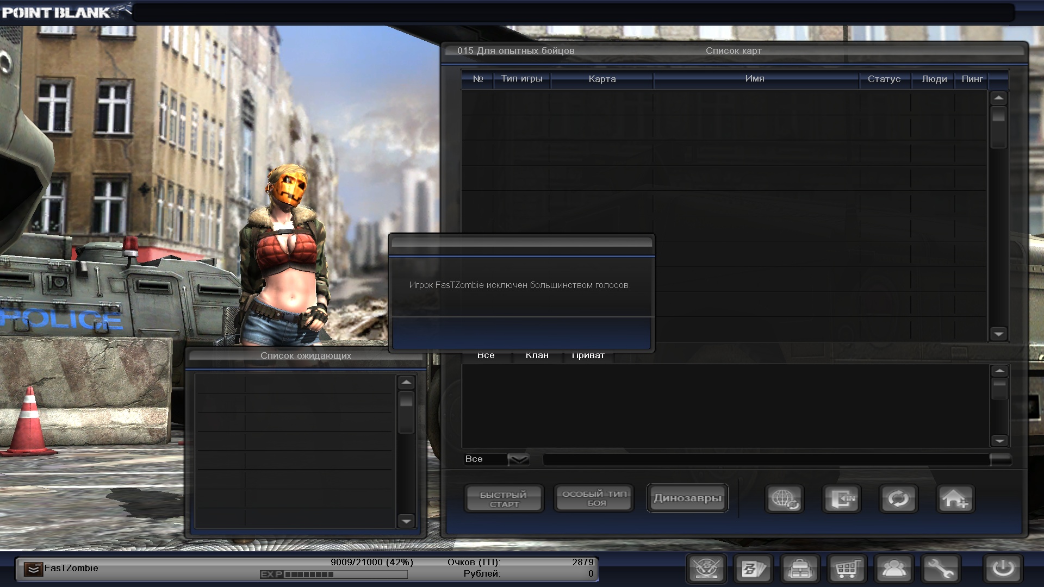The image size is (1044, 587).
Task: Click the chat message input field
Action: pyautogui.click(x=766, y=460)
